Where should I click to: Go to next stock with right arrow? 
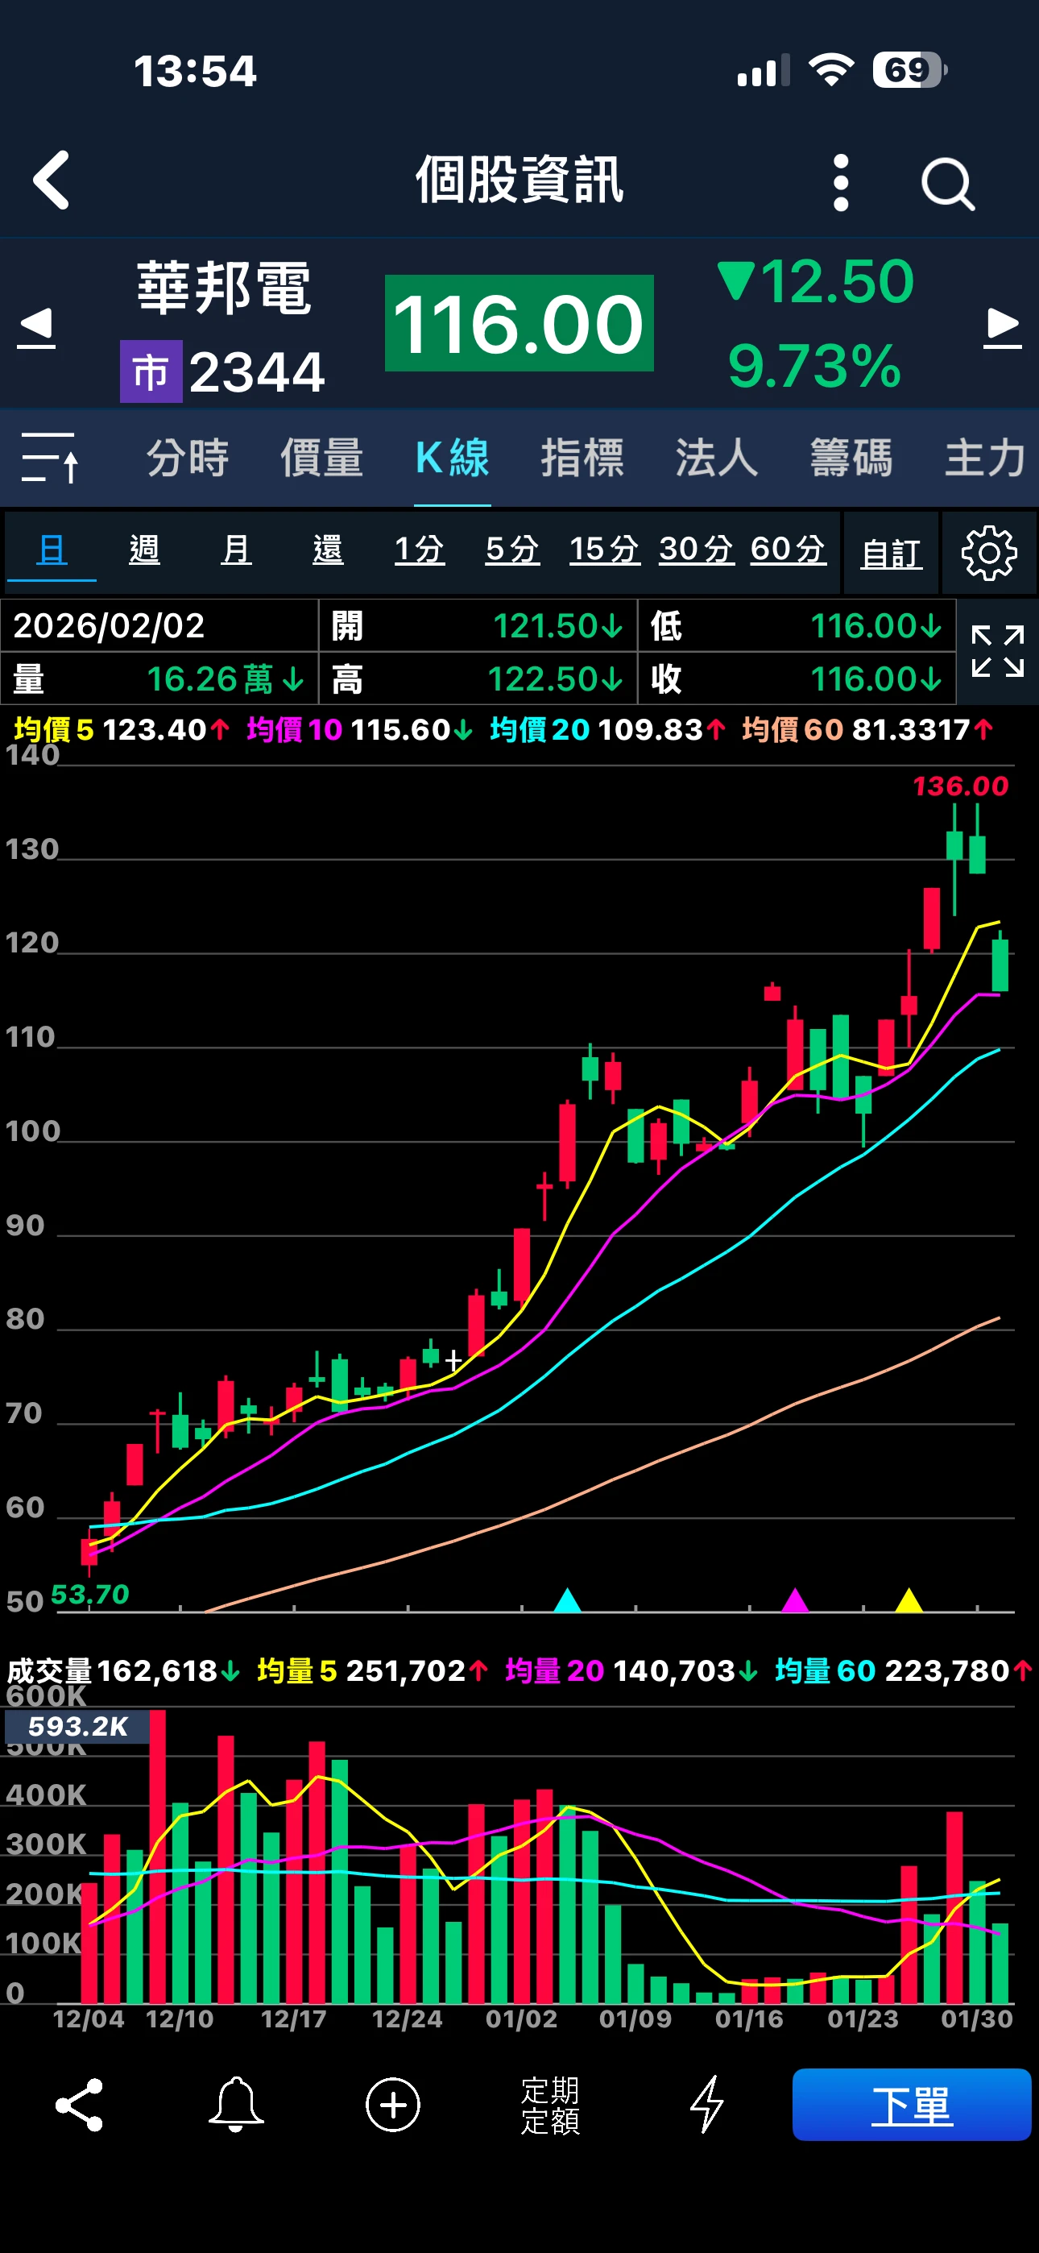click(1001, 327)
